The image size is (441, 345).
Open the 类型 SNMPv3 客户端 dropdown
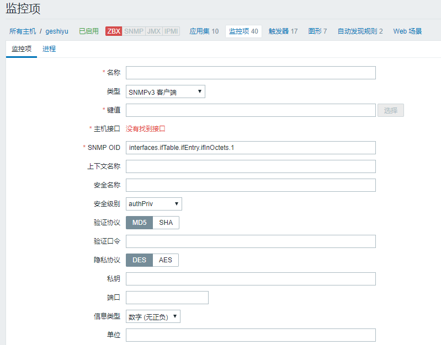(x=166, y=91)
